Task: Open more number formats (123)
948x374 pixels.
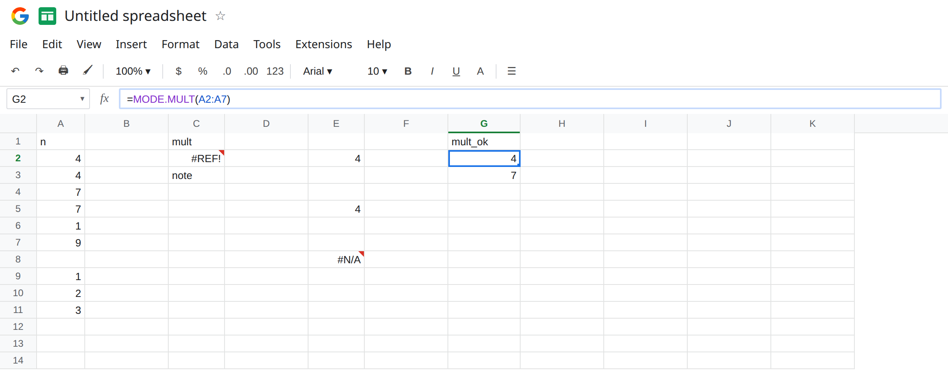Action: pos(275,71)
